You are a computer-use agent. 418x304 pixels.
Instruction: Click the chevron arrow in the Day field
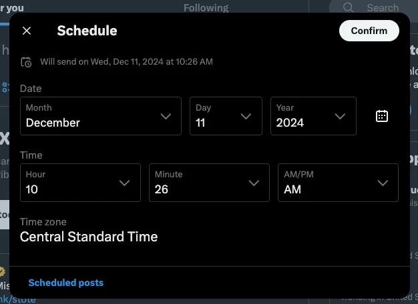(x=246, y=116)
